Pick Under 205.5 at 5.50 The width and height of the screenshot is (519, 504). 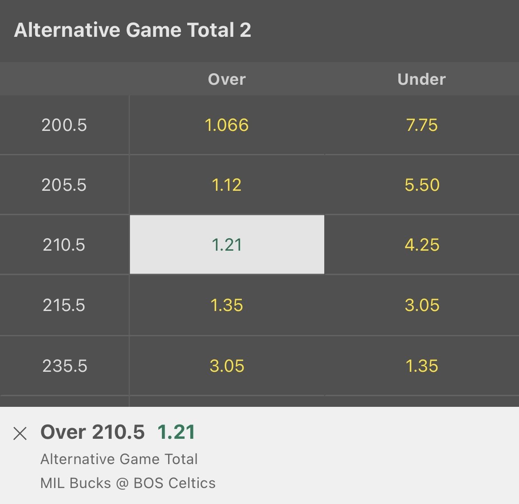coord(421,185)
